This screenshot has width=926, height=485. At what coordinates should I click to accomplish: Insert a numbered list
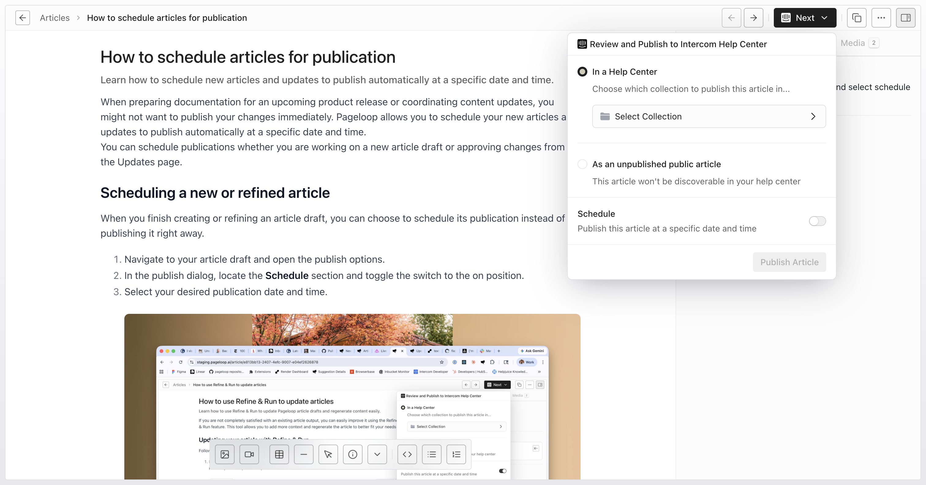click(x=456, y=454)
